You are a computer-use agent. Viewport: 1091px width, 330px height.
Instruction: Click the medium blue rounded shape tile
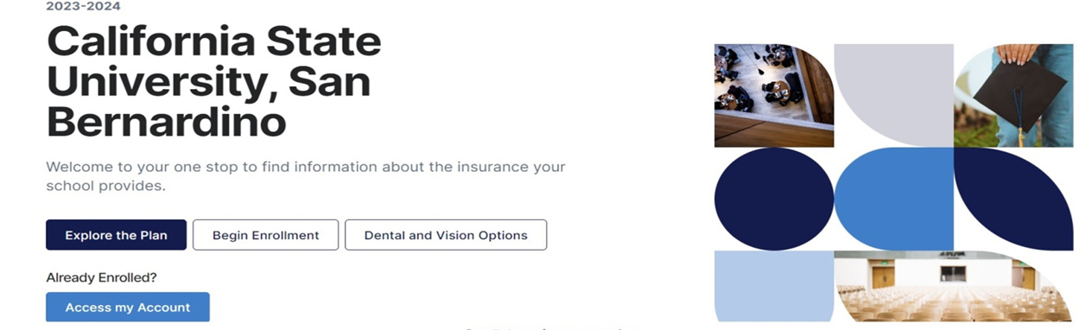(893, 199)
